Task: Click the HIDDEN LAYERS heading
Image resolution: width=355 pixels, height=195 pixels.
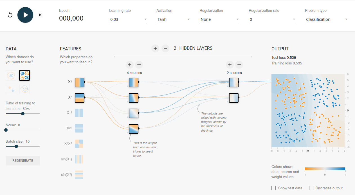Action: click(x=196, y=48)
